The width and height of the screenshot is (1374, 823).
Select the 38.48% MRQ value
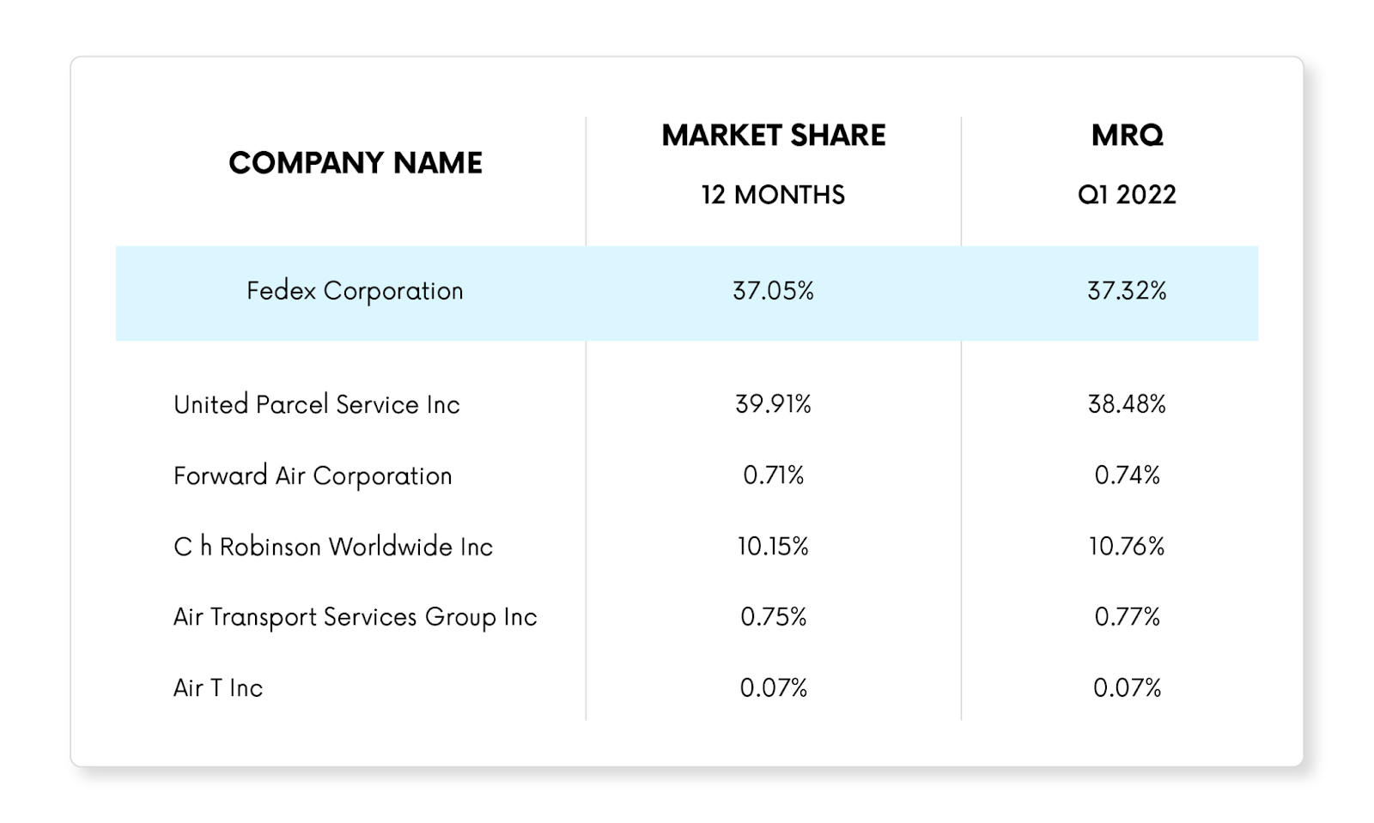[x=1127, y=404]
